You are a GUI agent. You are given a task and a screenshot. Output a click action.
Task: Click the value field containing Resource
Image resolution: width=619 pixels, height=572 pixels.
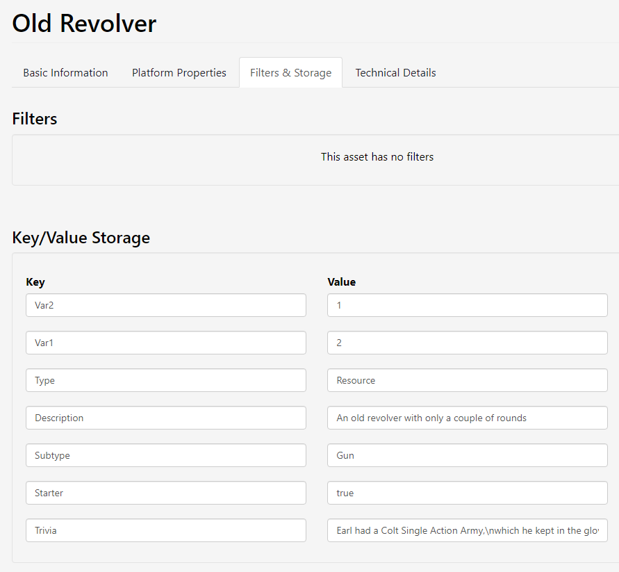point(467,380)
